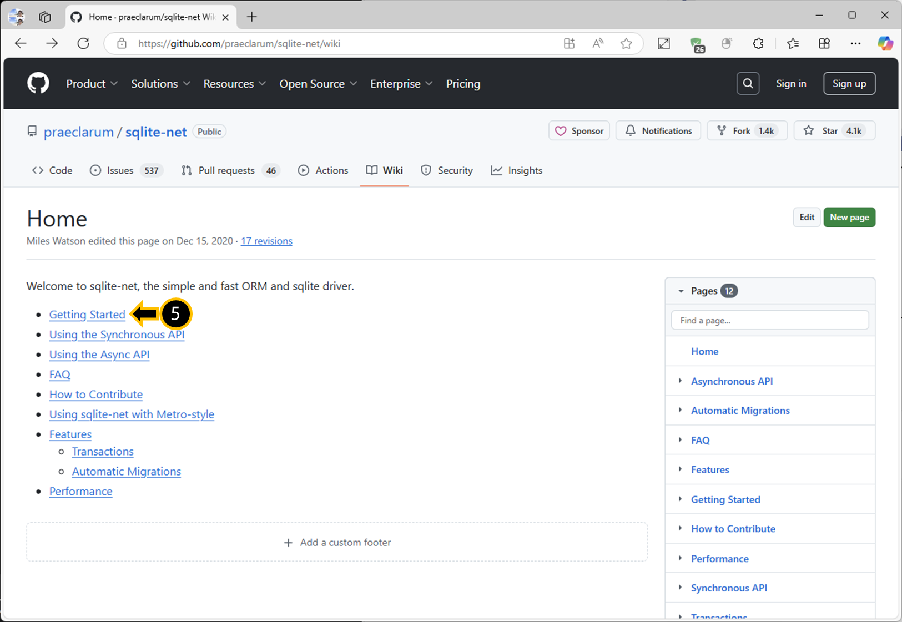Click Add a custom footer area
Viewport: 902px width, 622px height.
tap(337, 542)
